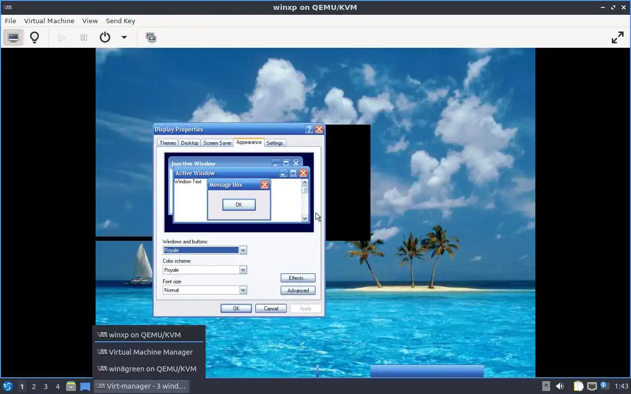Click the 1:43 clock
The height and width of the screenshot is (394, 631).
click(x=622, y=386)
